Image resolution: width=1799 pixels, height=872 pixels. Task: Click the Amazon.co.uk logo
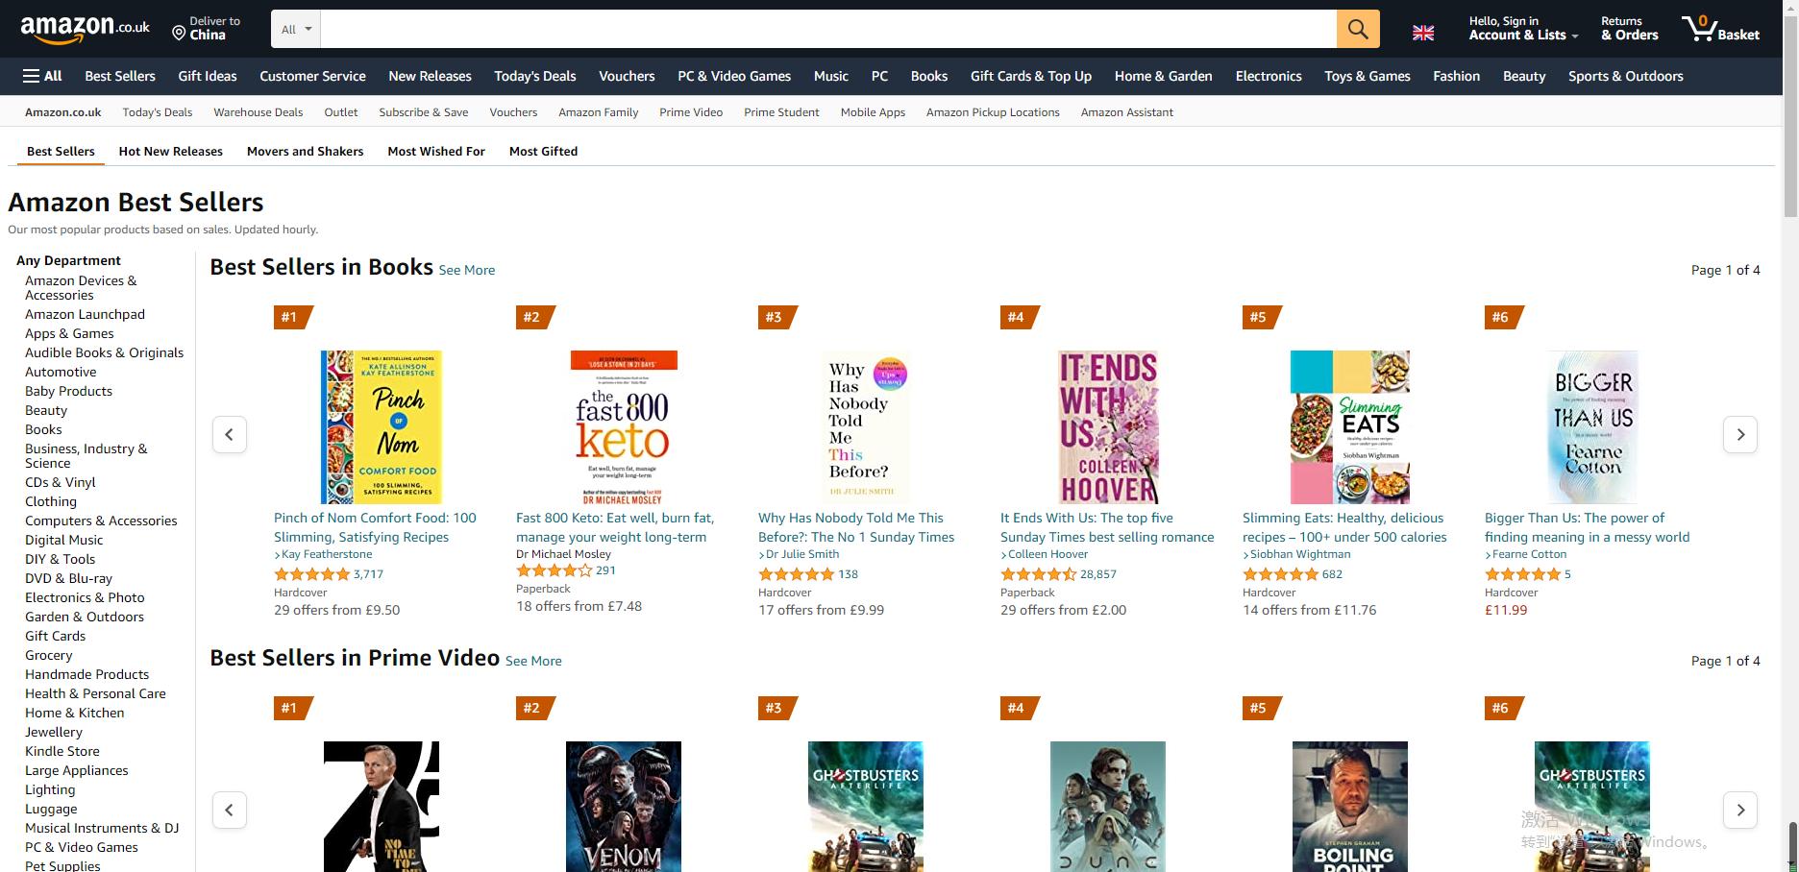(85, 29)
